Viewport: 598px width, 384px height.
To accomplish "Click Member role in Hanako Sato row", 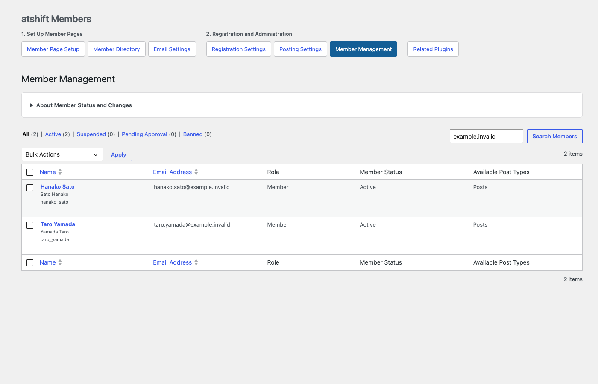I will point(278,187).
